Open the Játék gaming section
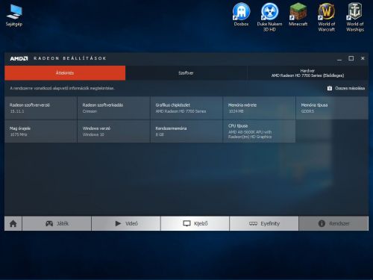The height and width of the screenshot is (280, 373). click(x=57, y=223)
